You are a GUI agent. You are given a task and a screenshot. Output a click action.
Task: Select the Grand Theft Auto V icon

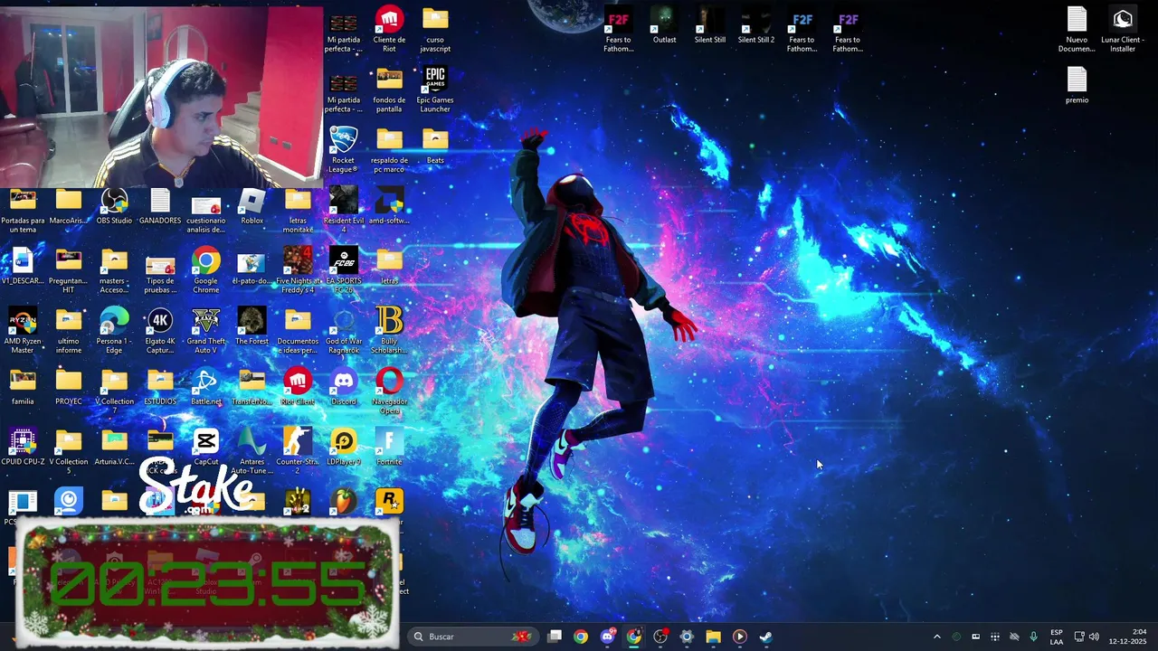[205, 333]
